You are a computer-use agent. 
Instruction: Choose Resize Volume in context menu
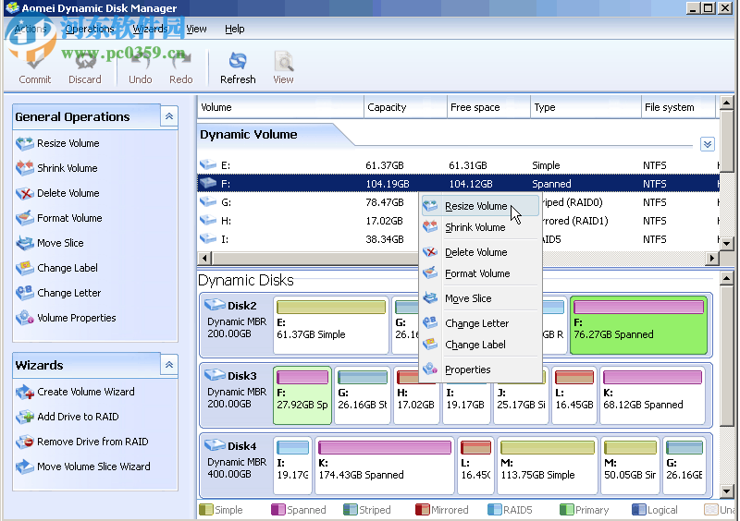(480, 206)
